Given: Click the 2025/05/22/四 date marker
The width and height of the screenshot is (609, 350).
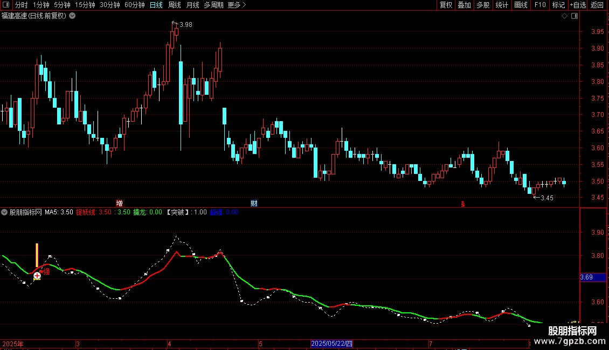Looking at the screenshot, I should pyautogui.click(x=331, y=344).
